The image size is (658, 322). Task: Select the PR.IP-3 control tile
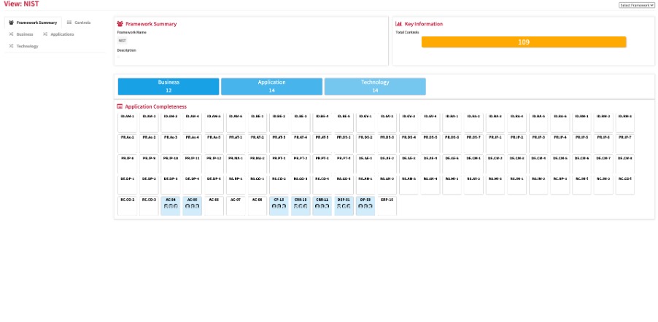click(538, 144)
